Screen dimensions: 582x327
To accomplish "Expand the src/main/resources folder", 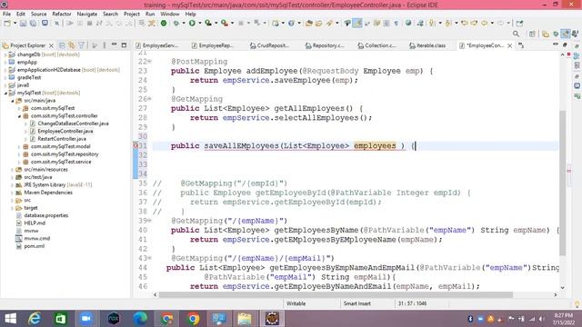I will click(x=13, y=170).
